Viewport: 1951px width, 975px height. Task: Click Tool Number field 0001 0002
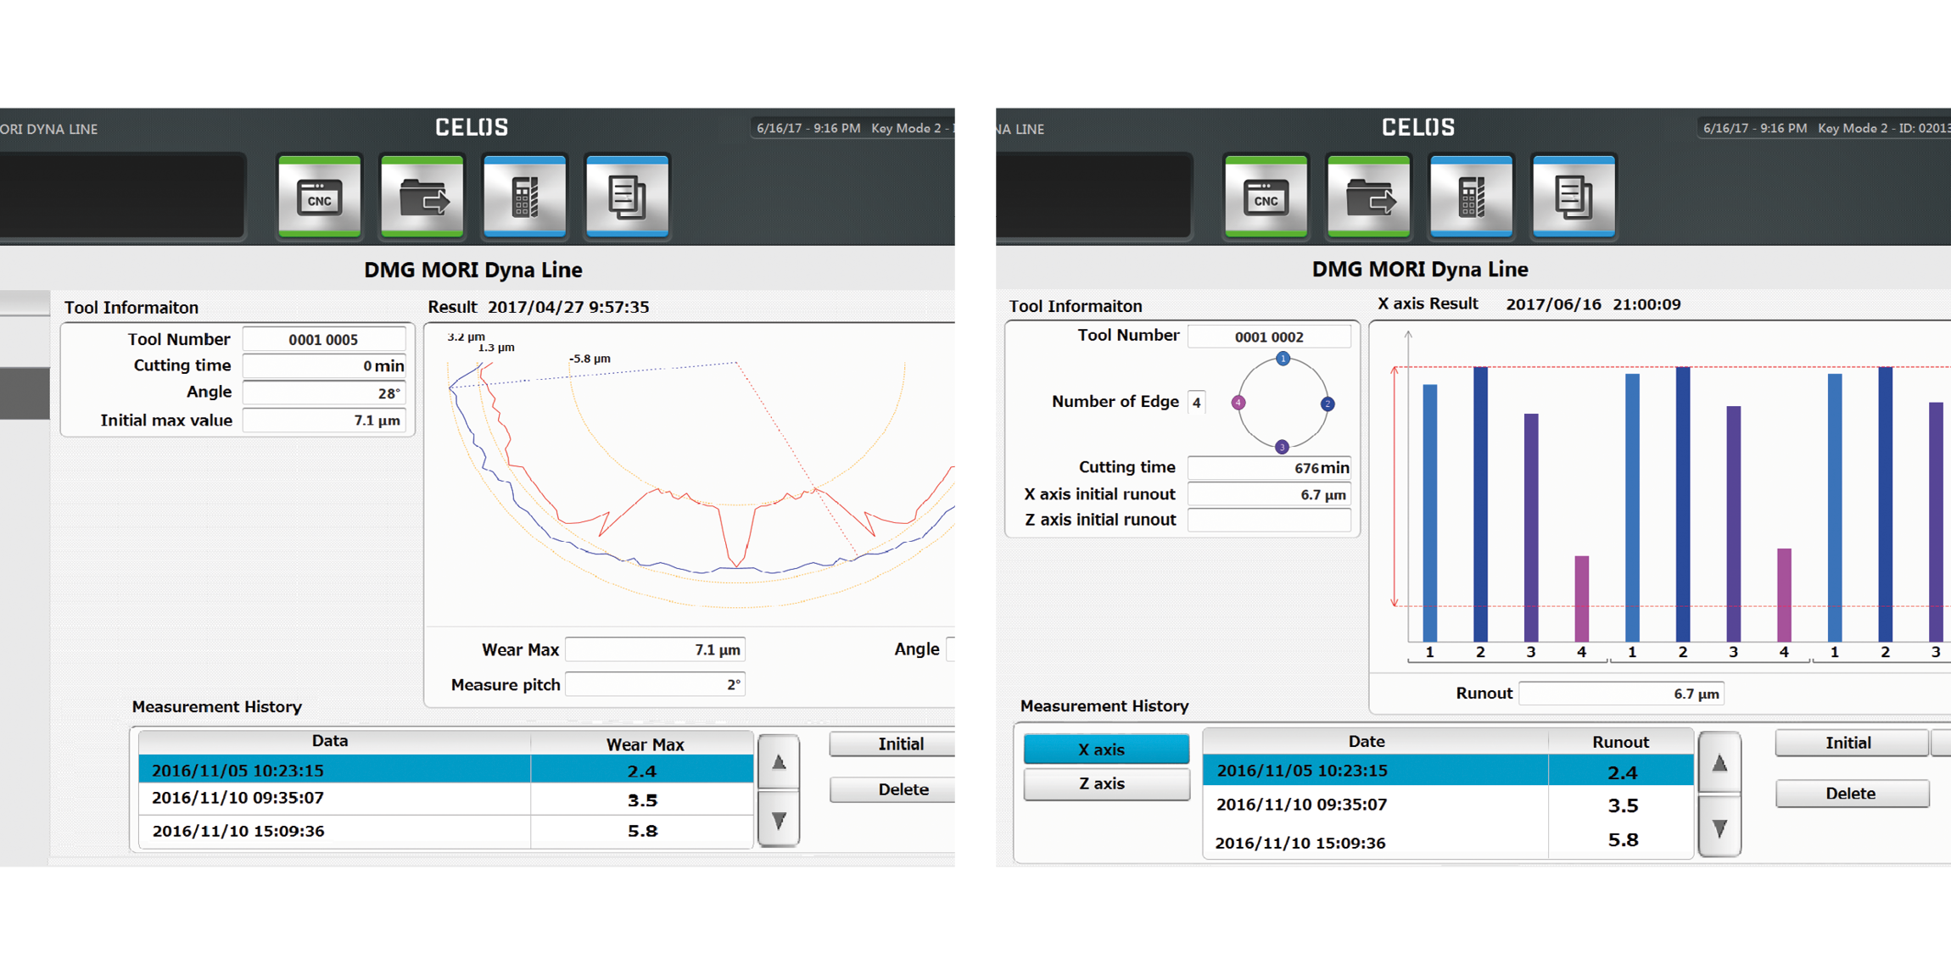1269,337
